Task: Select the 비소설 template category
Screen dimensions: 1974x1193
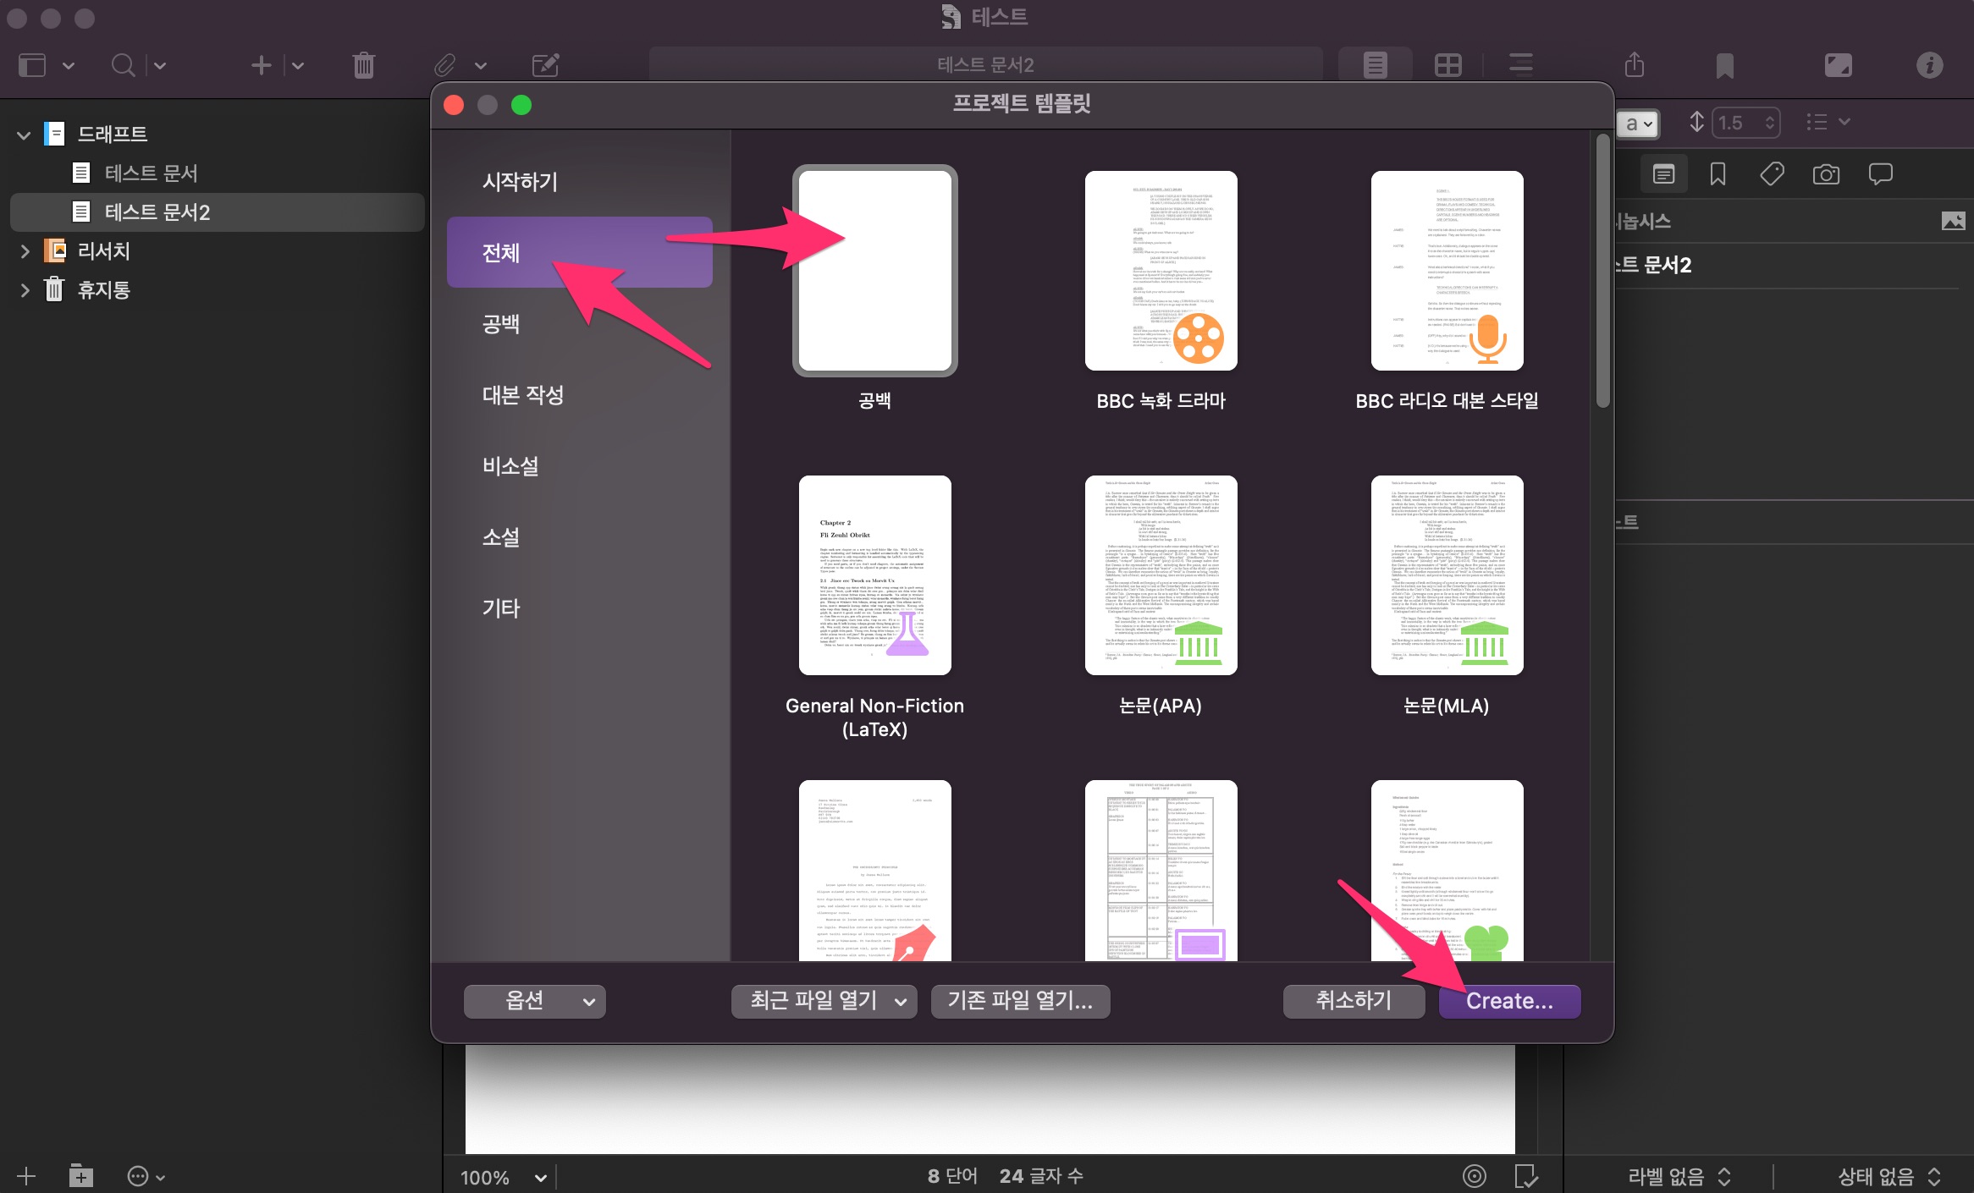Action: pos(510,466)
